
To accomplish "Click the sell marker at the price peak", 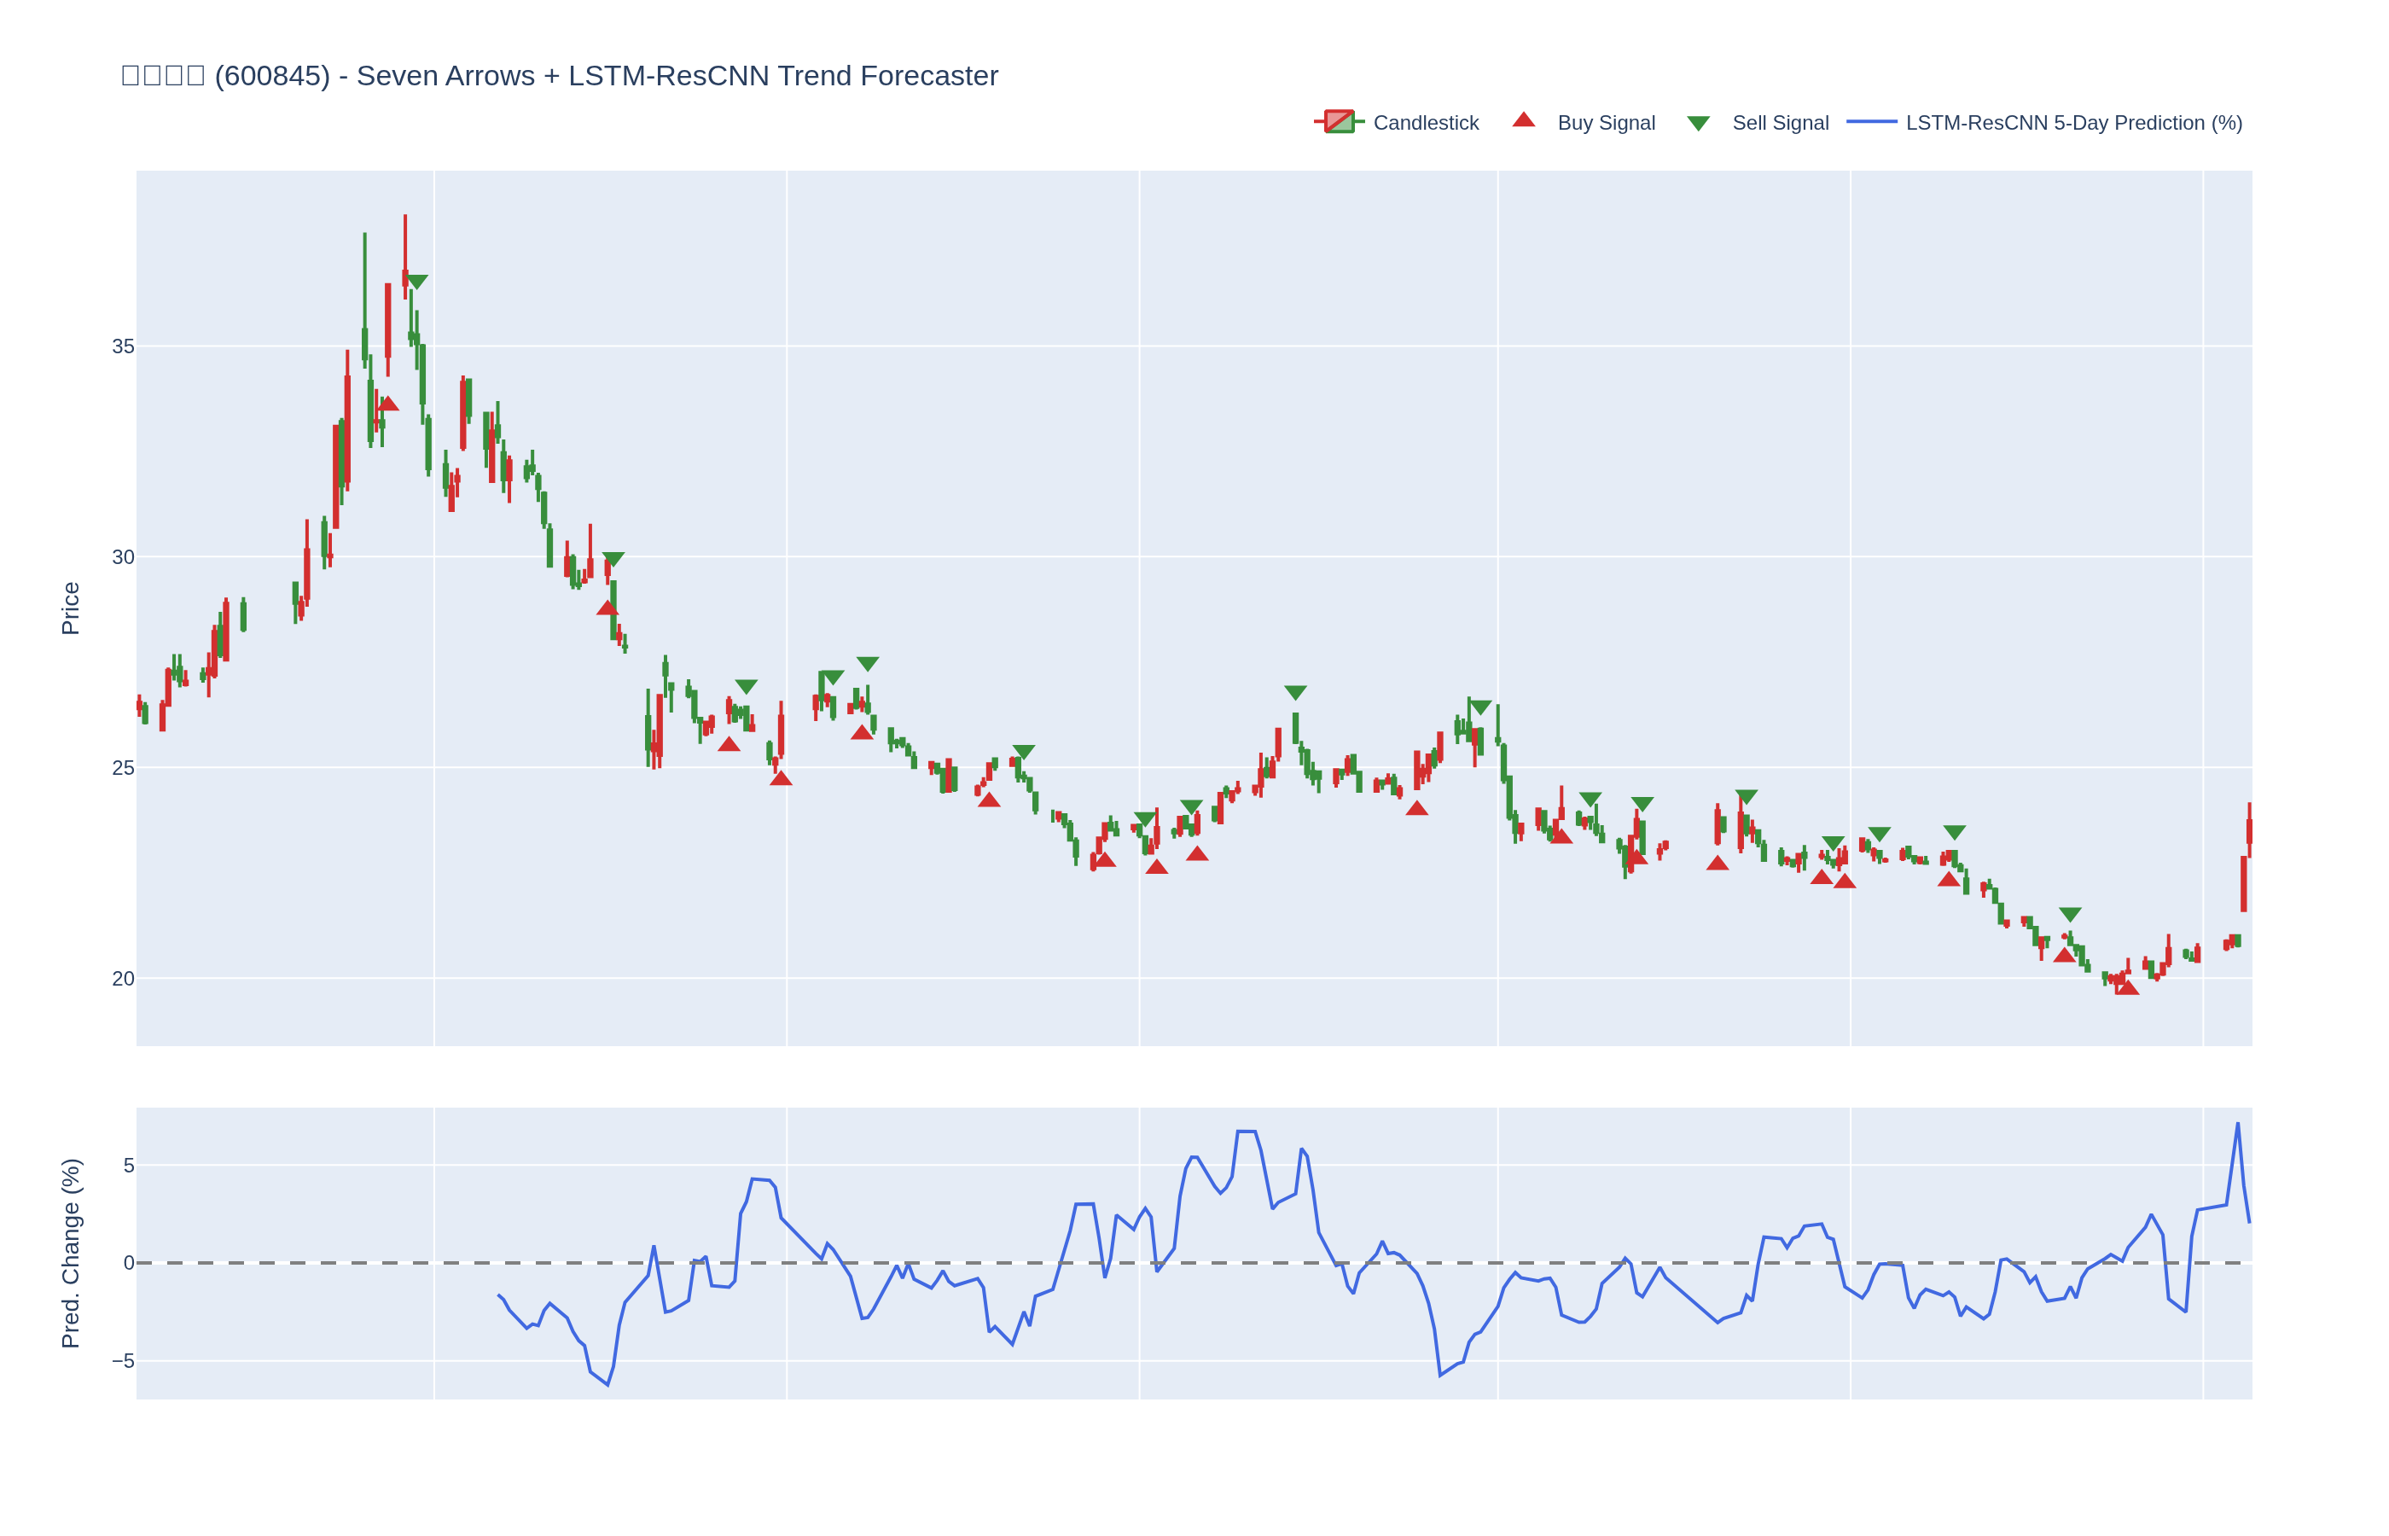I will [416, 282].
